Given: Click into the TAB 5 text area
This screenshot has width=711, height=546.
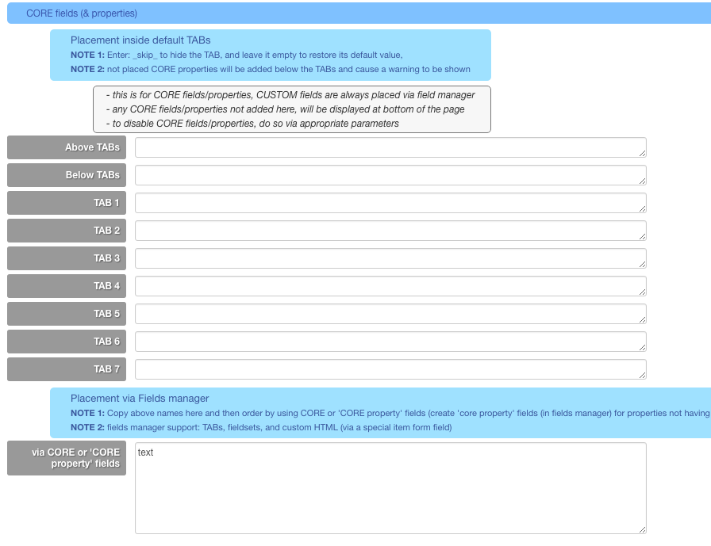Looking at the screenshot, I should click(390, 314).
